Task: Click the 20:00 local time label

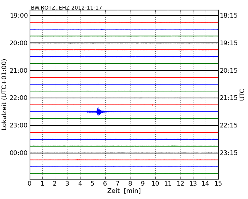Action: click(19, 43)
